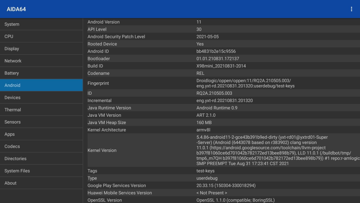Select Huawei Mobile Services Not Present value
The width and height of the screenshot is (360, 203).
coord(212,193)
